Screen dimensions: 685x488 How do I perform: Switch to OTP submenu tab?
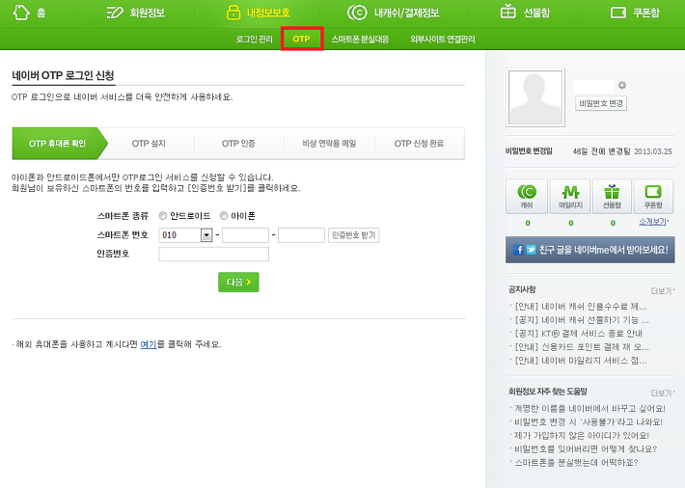click(301, 39)
